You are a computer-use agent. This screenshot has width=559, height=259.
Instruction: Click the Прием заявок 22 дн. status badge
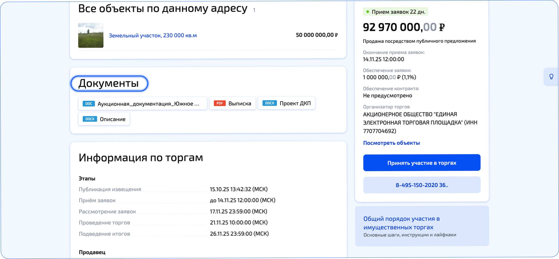[x=395, y=12]
